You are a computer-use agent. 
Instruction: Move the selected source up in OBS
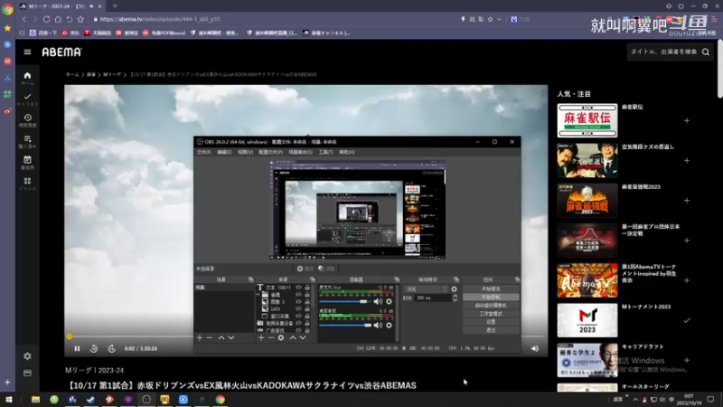(x=293, y=337)
